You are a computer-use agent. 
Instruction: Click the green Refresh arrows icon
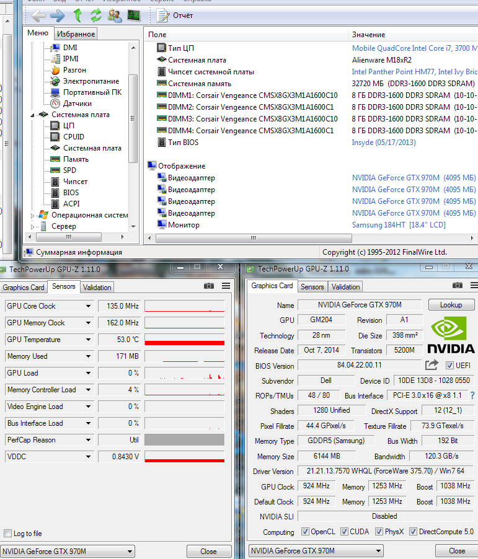coord(95,15)
